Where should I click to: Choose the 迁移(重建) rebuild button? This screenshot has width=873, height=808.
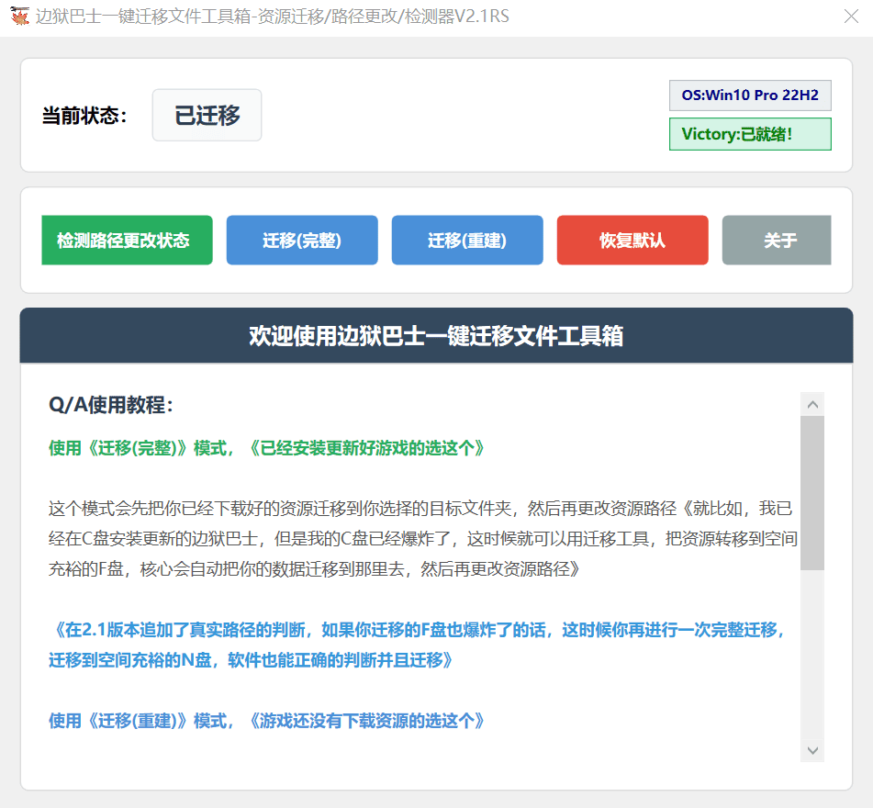[x=467, y=241]
